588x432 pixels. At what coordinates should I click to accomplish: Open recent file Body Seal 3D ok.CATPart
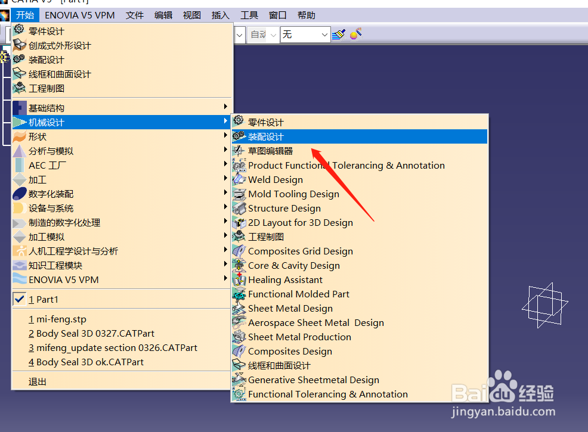pos(121,362)
